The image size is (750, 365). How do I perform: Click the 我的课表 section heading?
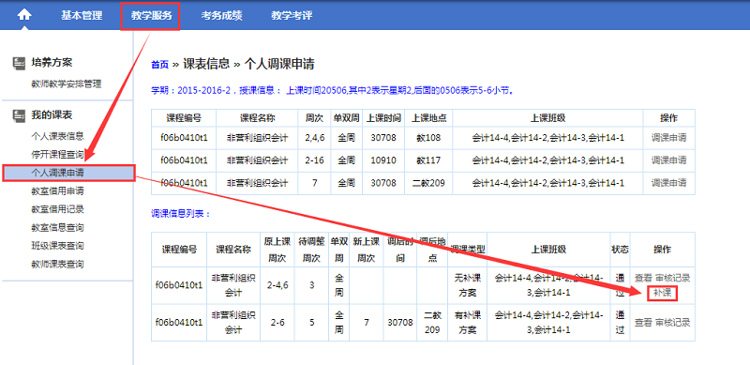coord(52,115)
